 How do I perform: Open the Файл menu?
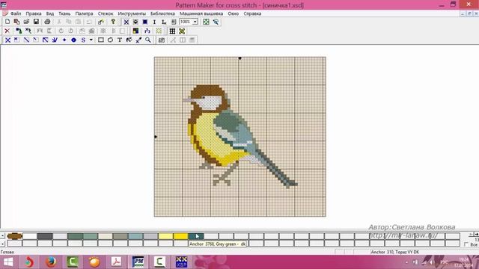[x=16, y=13]
